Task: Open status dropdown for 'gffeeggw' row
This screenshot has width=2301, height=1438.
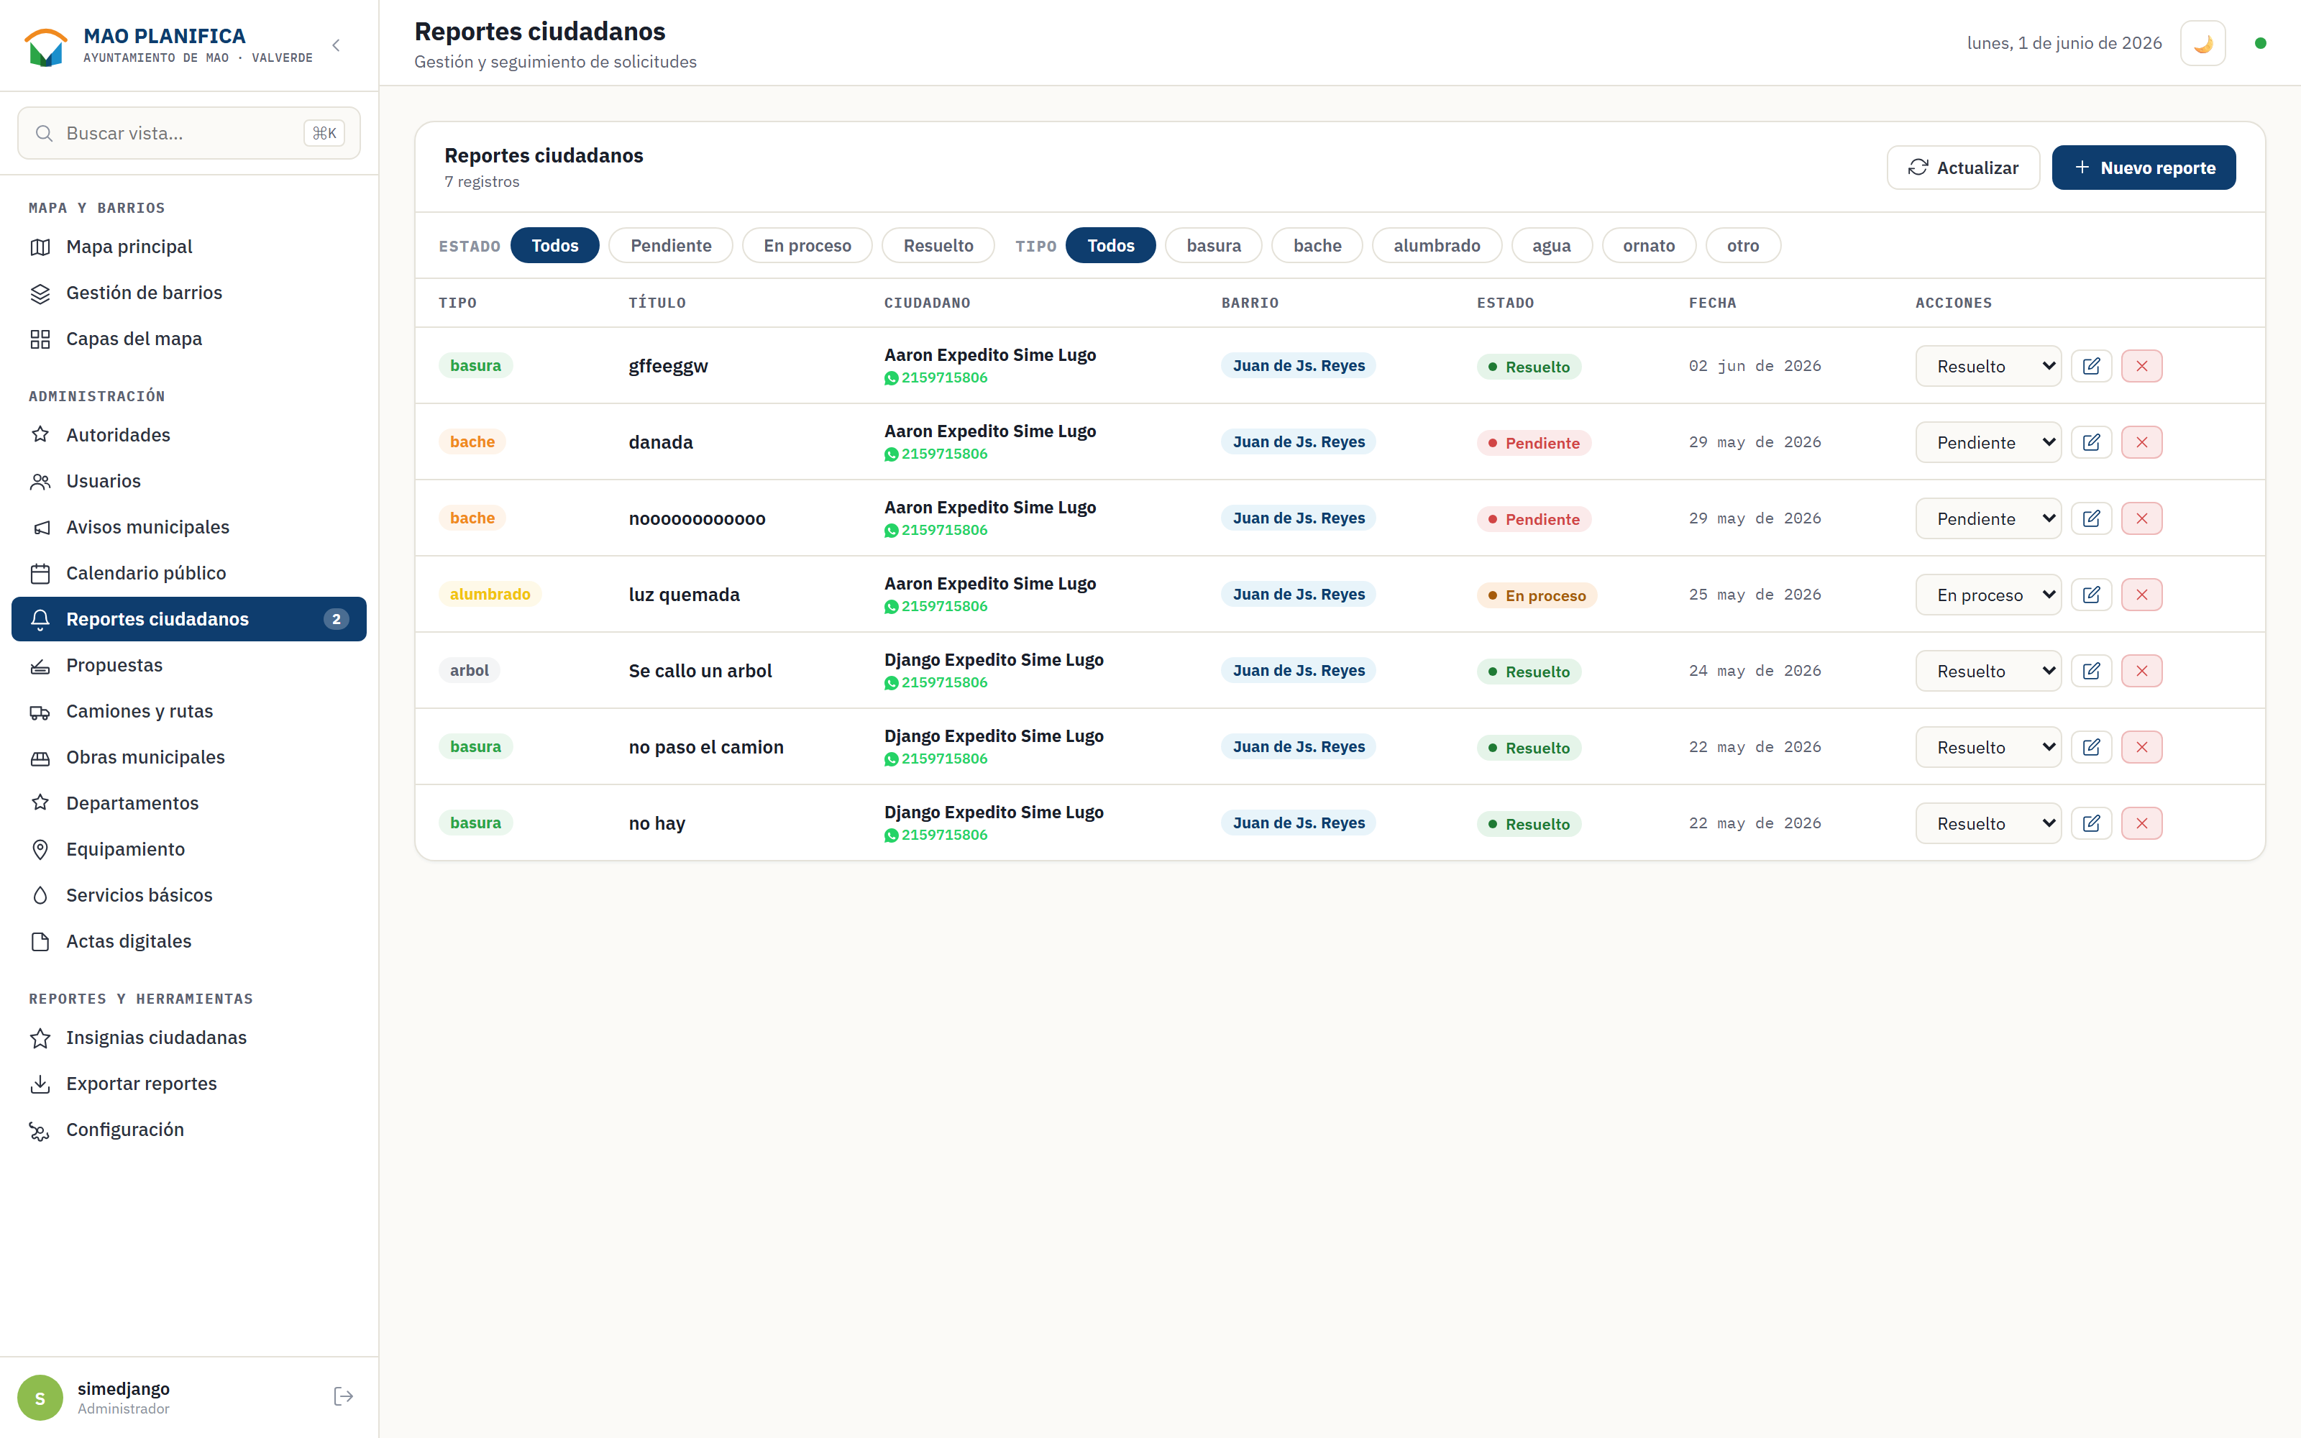Action: click(x=1987, y=366)
